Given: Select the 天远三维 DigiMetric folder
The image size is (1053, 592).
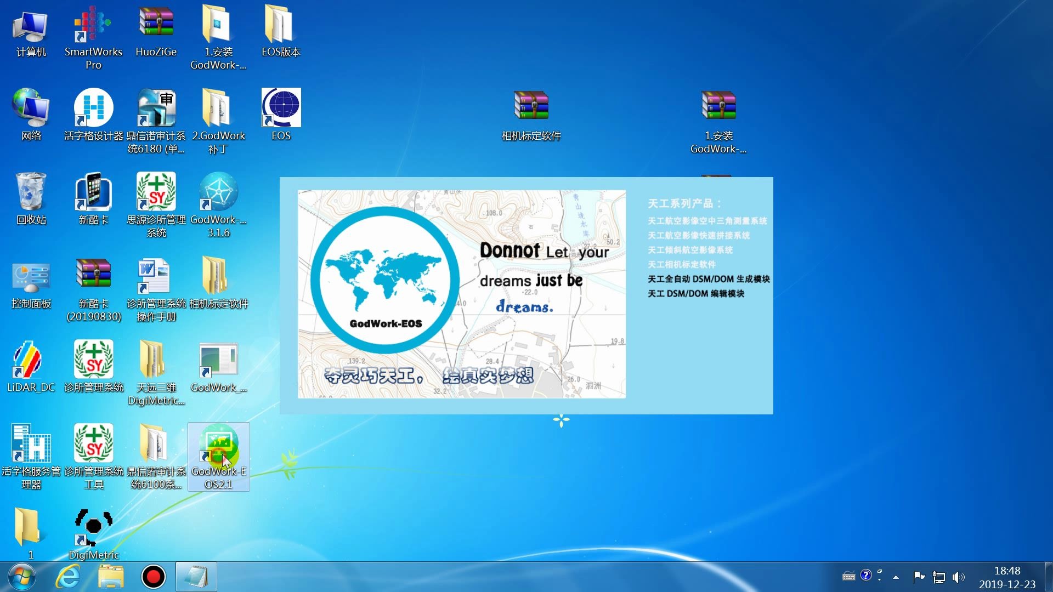Looking at the screenshot, I should 156,374.
